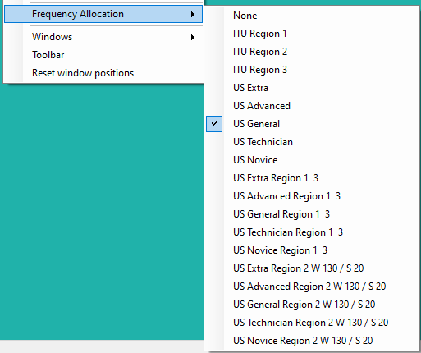Select None frequency allocation

(312, 16)
